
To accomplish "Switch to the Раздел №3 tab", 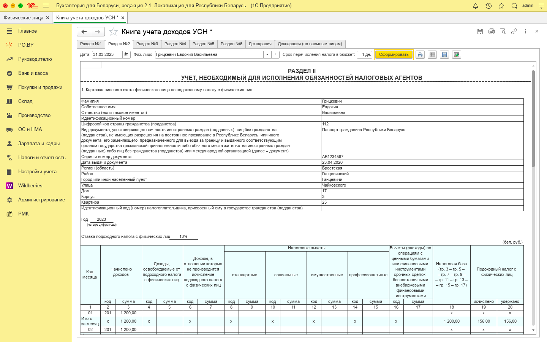I will tap(147, 44).
